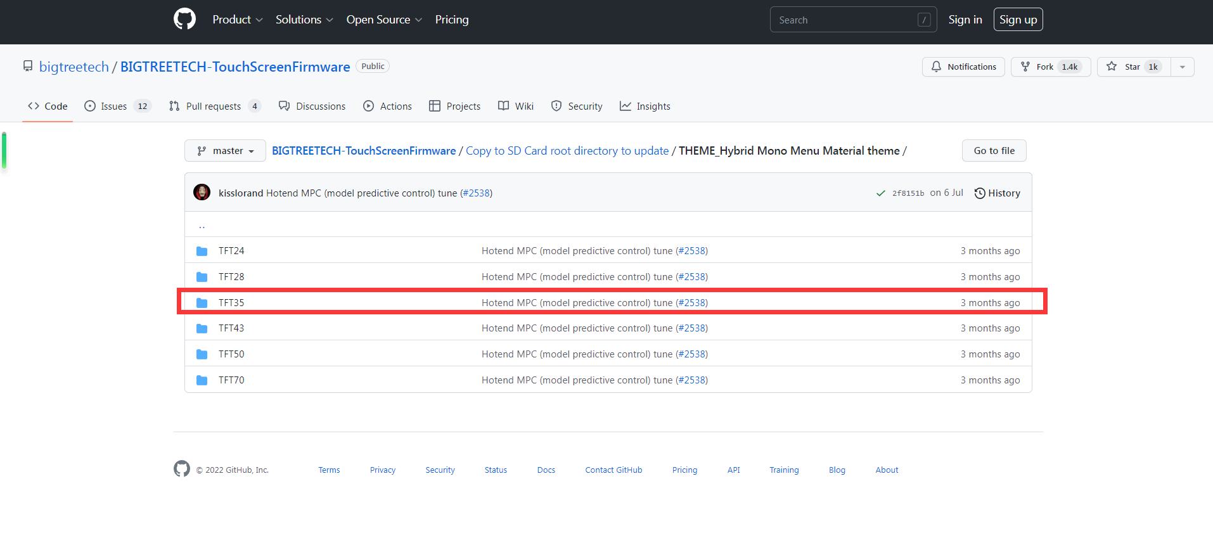1213x552 pixels.
Task: Open the master branch selector
Action: click(x=225, y=151)
